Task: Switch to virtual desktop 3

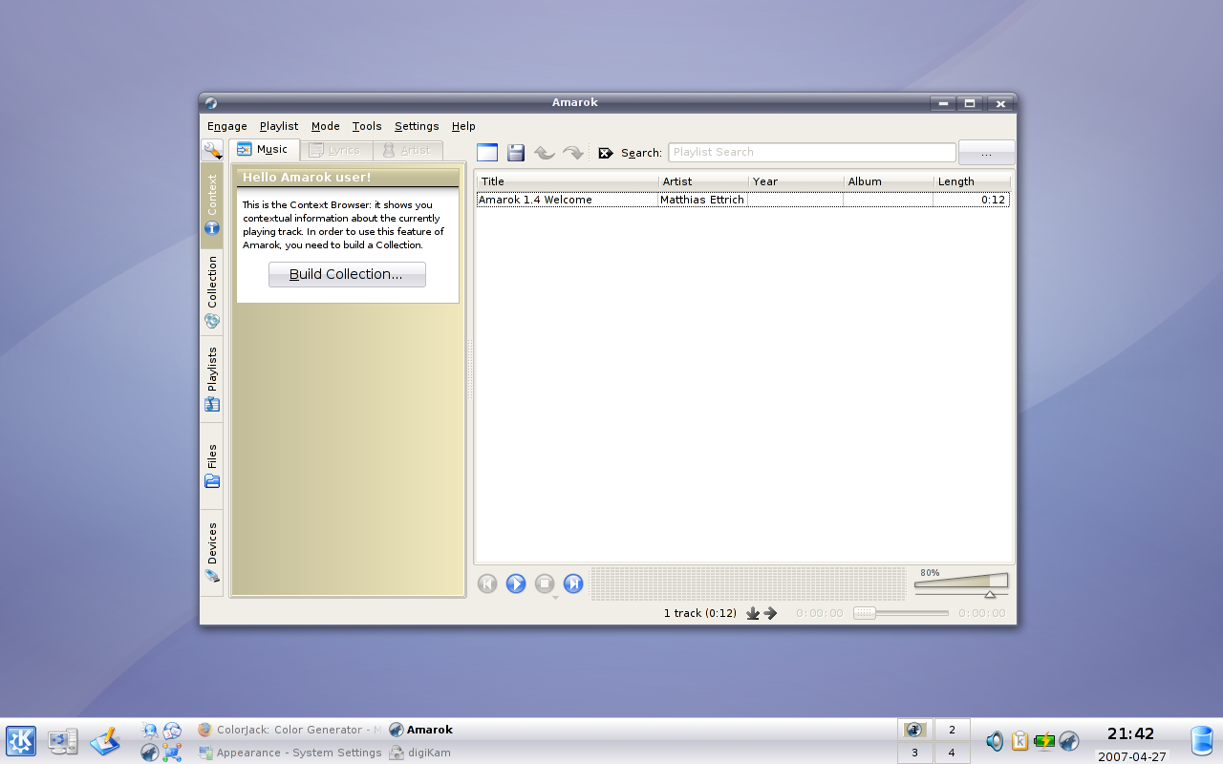Action: coord(915,753)
